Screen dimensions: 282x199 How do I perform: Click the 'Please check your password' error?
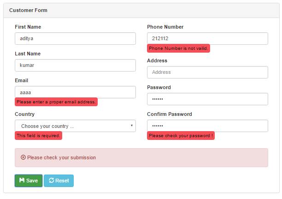[x=181, y=136]
